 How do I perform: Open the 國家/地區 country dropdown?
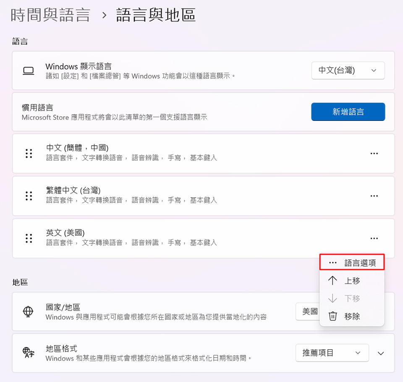308,311
